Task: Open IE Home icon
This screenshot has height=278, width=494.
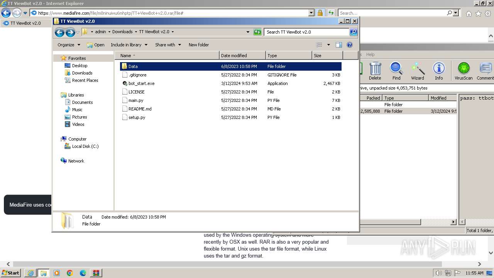Action: (469, 14)
